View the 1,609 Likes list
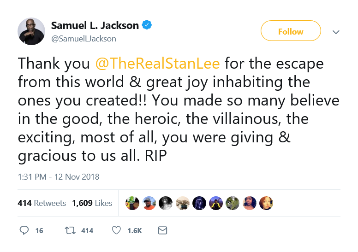 coord(92,203)
